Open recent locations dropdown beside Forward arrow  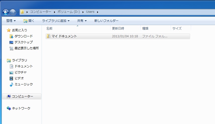point(18,12)
